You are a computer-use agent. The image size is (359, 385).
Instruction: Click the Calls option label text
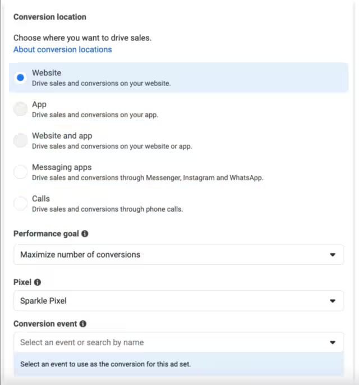[41, 199]
